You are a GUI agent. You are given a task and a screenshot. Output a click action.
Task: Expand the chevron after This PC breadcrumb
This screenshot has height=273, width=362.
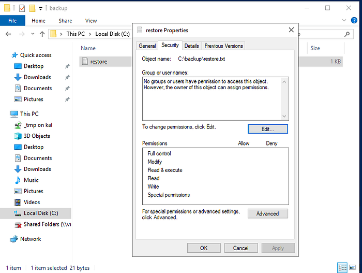coord(90,34)
